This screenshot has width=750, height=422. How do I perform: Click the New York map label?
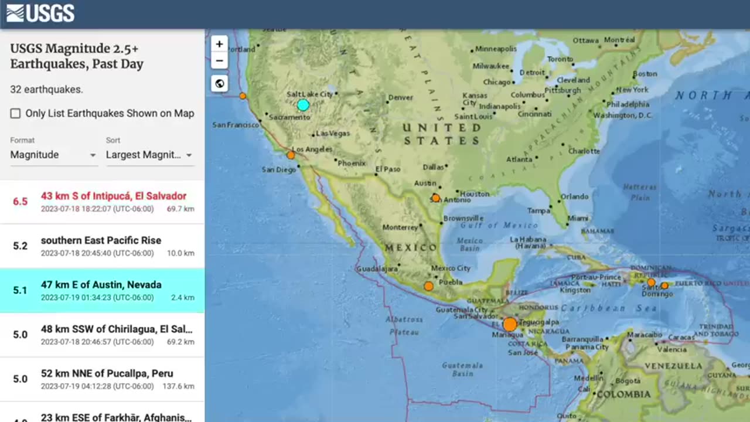point(632,90)
